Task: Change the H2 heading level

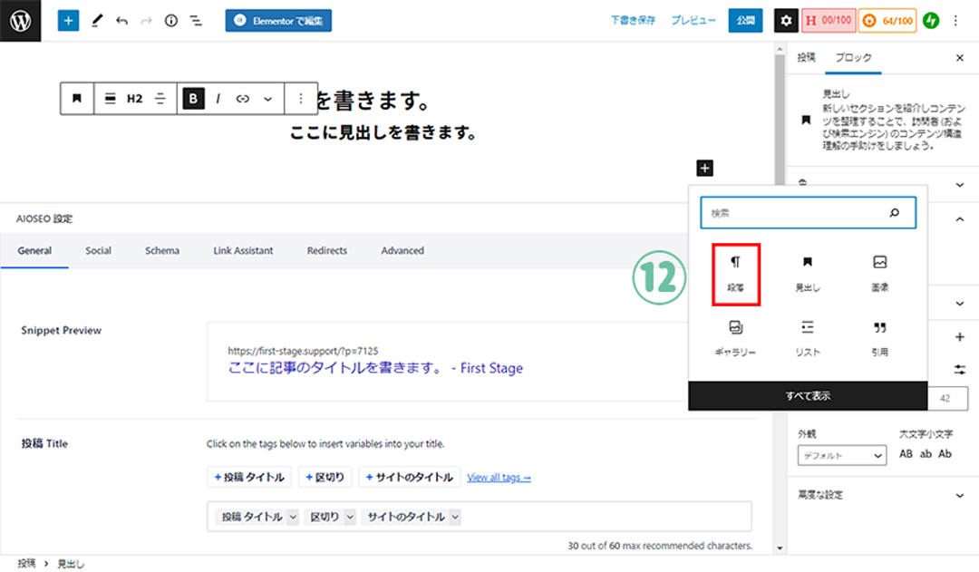Action: coord(134,99)
